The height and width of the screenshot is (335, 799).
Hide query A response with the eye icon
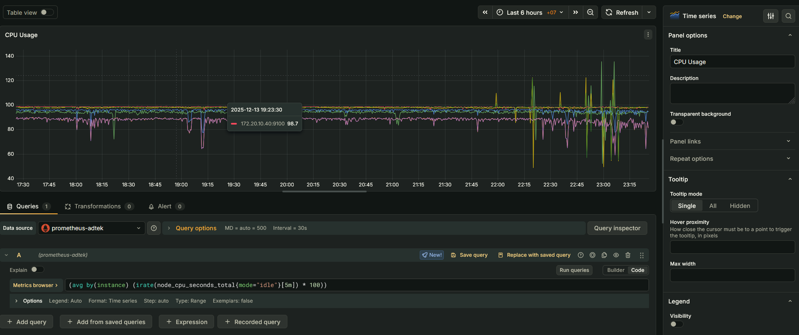pyautogui.click(x=616, y=255)
